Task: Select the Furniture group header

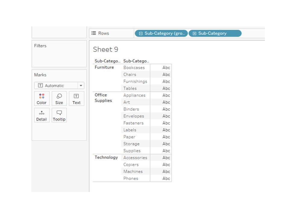Action: pos(104,67)
